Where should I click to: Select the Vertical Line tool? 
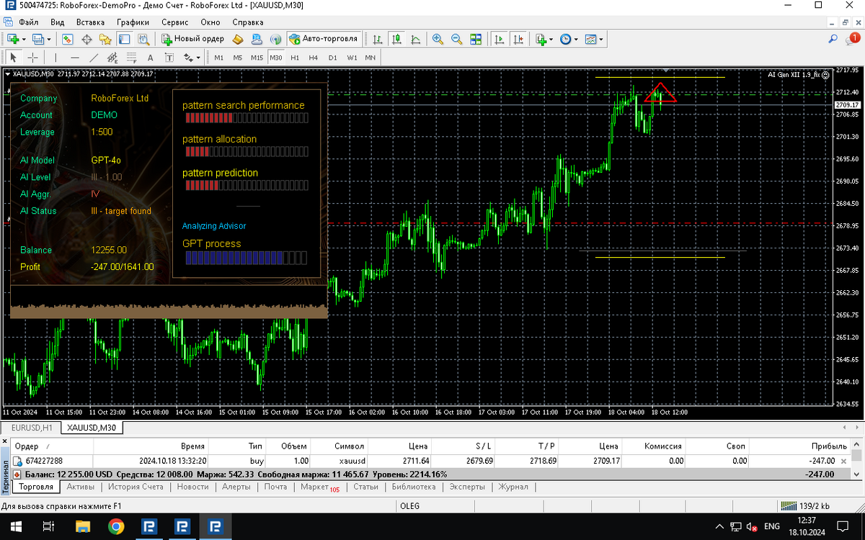pyautogui.click(x=56, y=58)
